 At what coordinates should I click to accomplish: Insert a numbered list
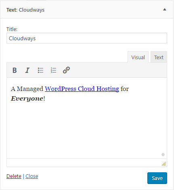pyautogui.click(x=53, y=70)
